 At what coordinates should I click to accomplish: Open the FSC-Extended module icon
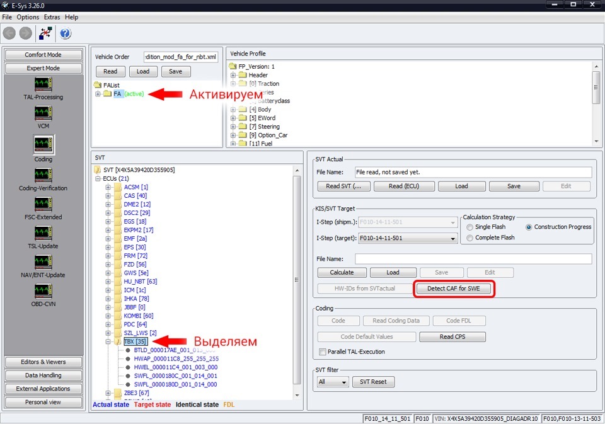(x=43, y=204)
